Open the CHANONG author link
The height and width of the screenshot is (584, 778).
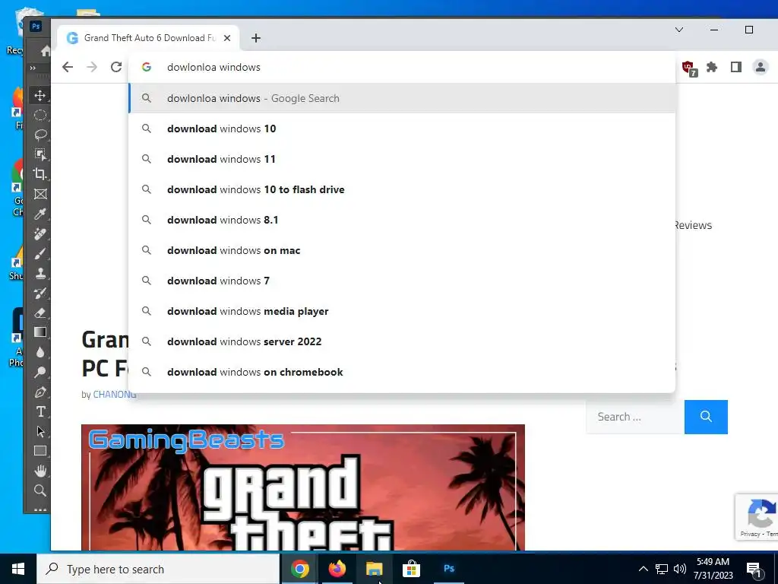(115, 395)
